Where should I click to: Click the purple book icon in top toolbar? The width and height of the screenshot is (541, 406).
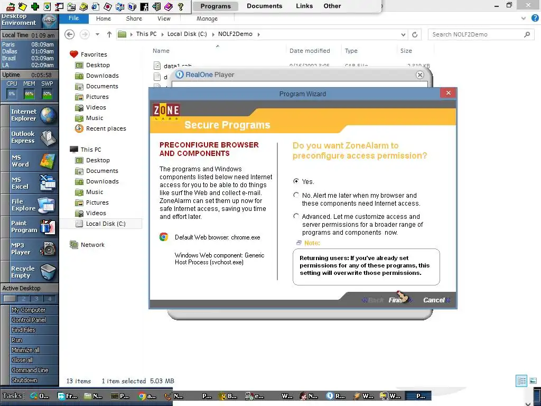169,6
